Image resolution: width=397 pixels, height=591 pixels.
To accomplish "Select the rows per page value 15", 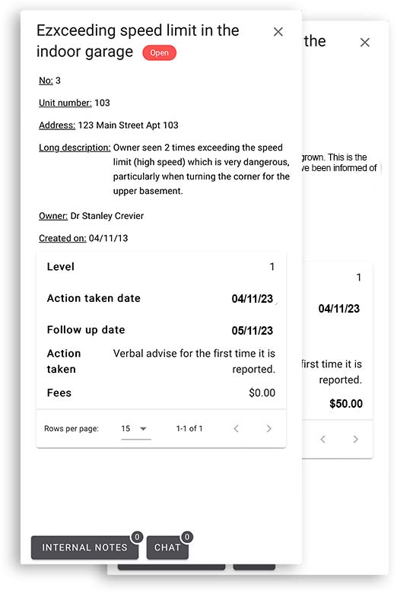I will coord(125,428).
